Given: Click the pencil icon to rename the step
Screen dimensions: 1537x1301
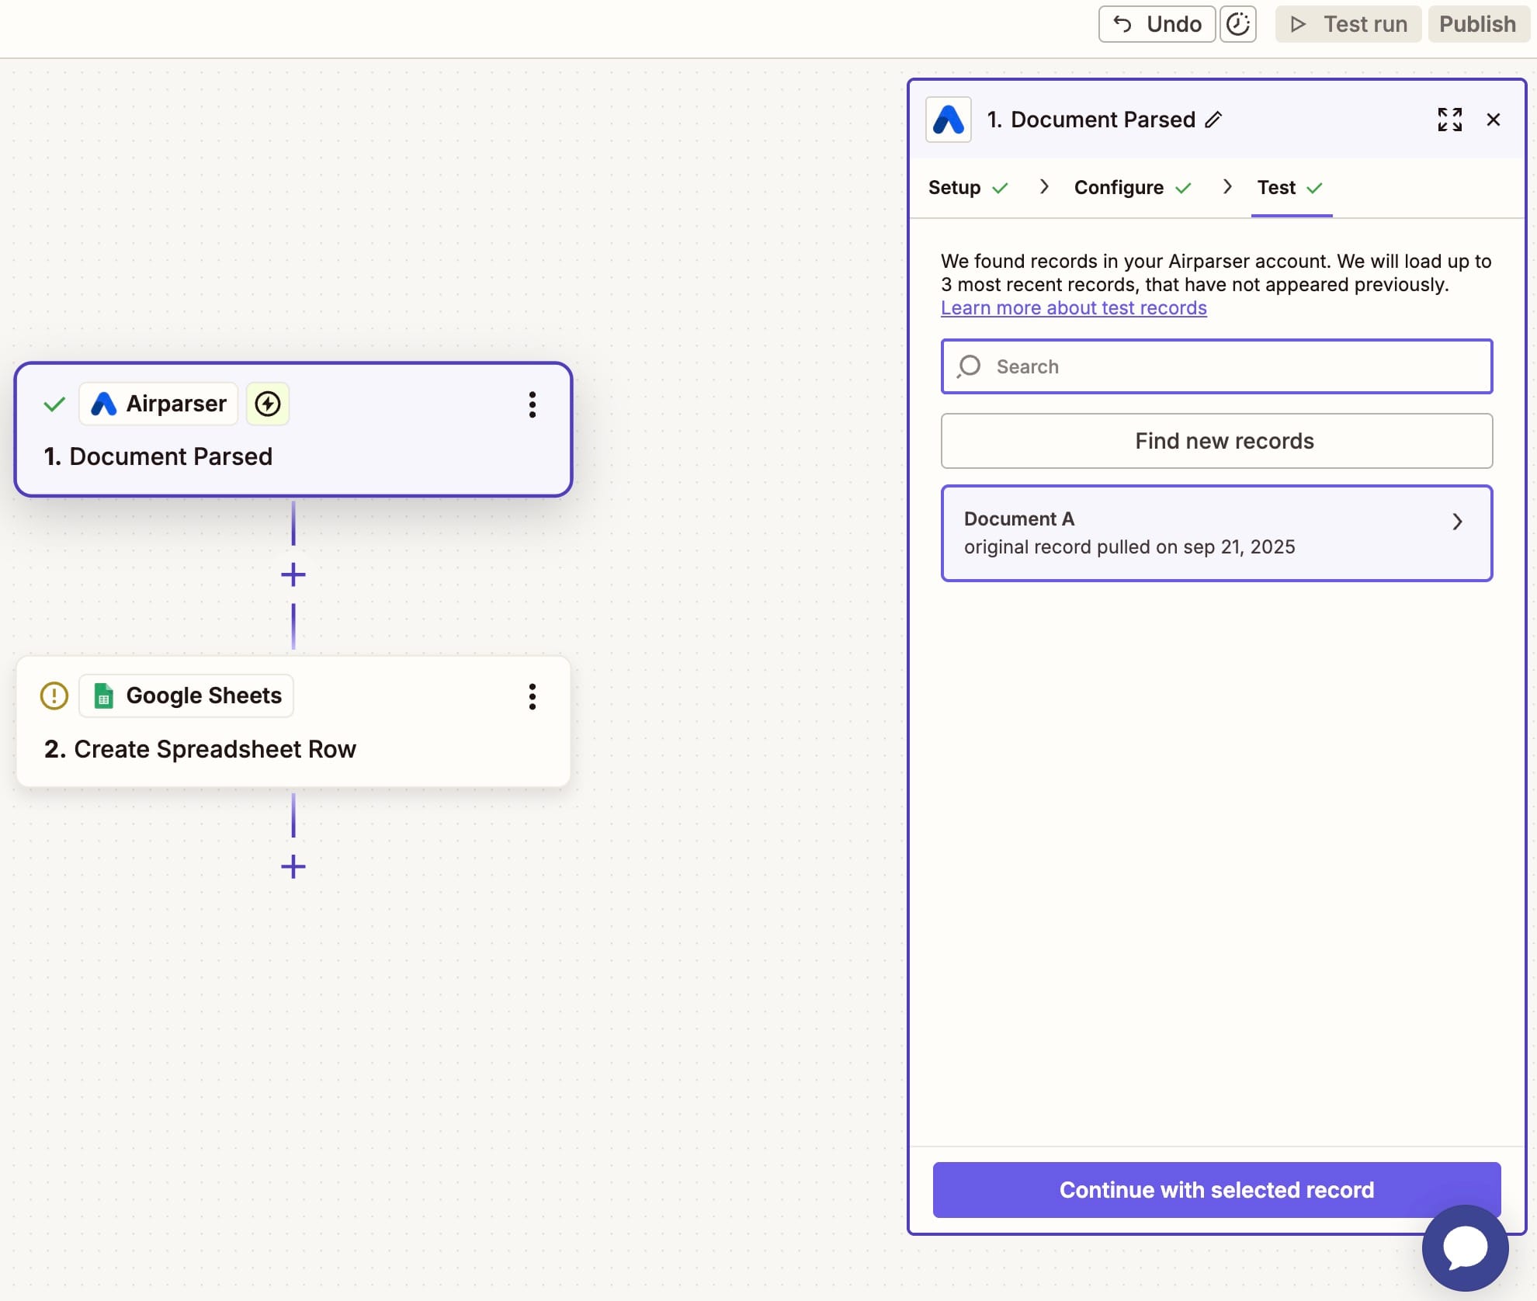Looking at the screenshot, I should point(1213,120).
